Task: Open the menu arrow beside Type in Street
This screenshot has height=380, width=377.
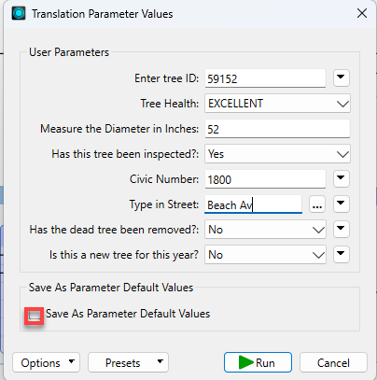Action: (342, 204)
